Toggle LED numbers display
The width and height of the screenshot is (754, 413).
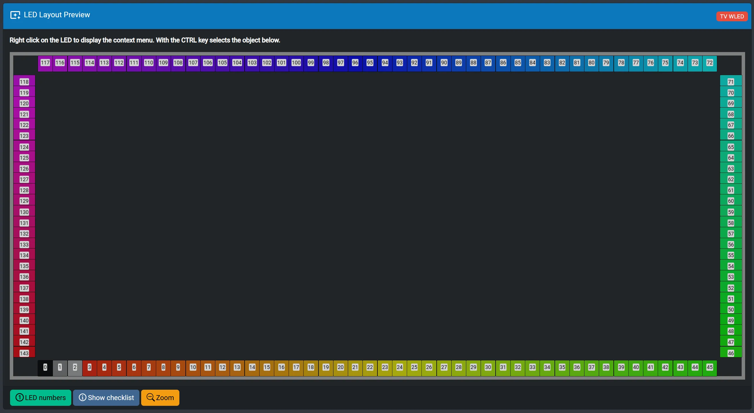tap(41, 397)
